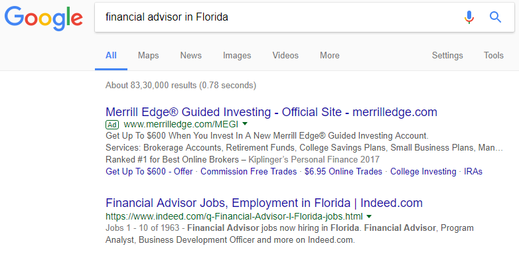Expand the merrilledge.com URL dropdown arrow
This screenshot has height=264, width=519.
(x=245, y=124)
